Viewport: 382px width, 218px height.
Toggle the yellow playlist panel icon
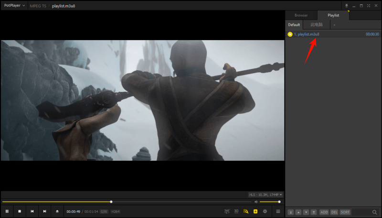click(255, 211)
